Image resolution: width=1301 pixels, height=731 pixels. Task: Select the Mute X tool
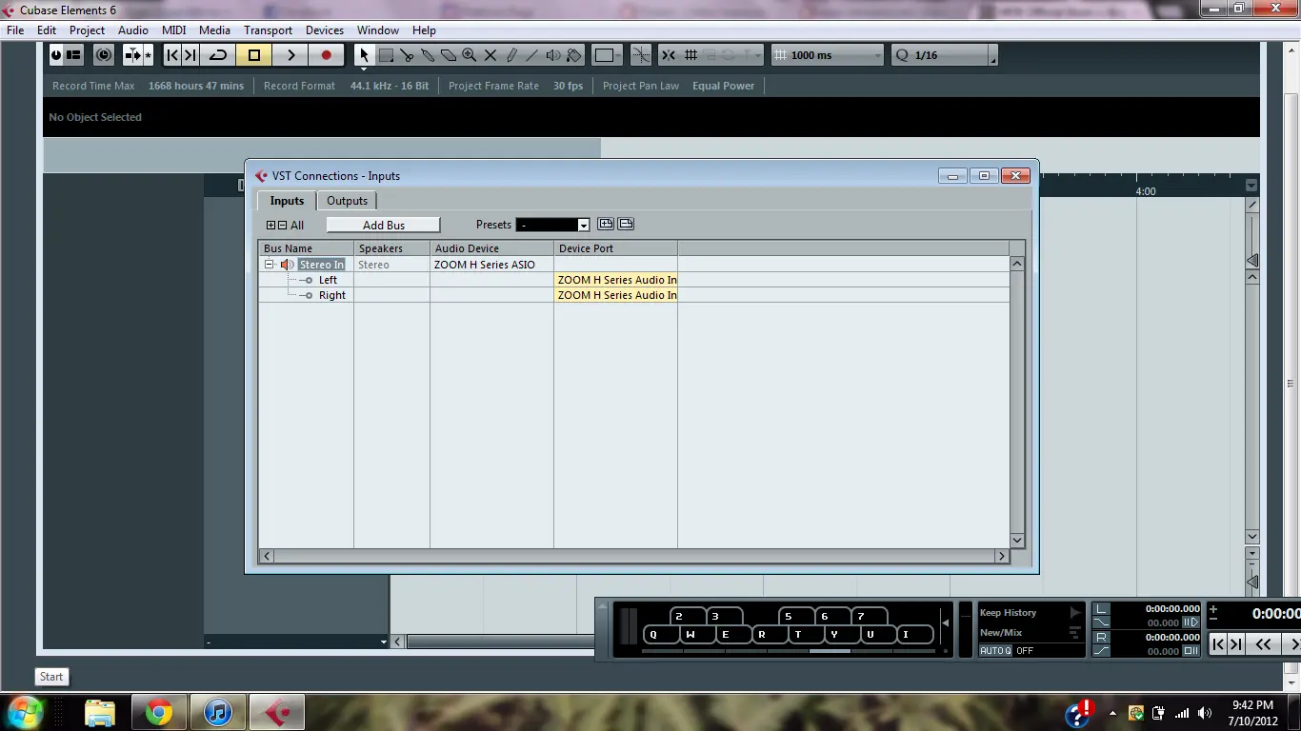pos(490,55)
